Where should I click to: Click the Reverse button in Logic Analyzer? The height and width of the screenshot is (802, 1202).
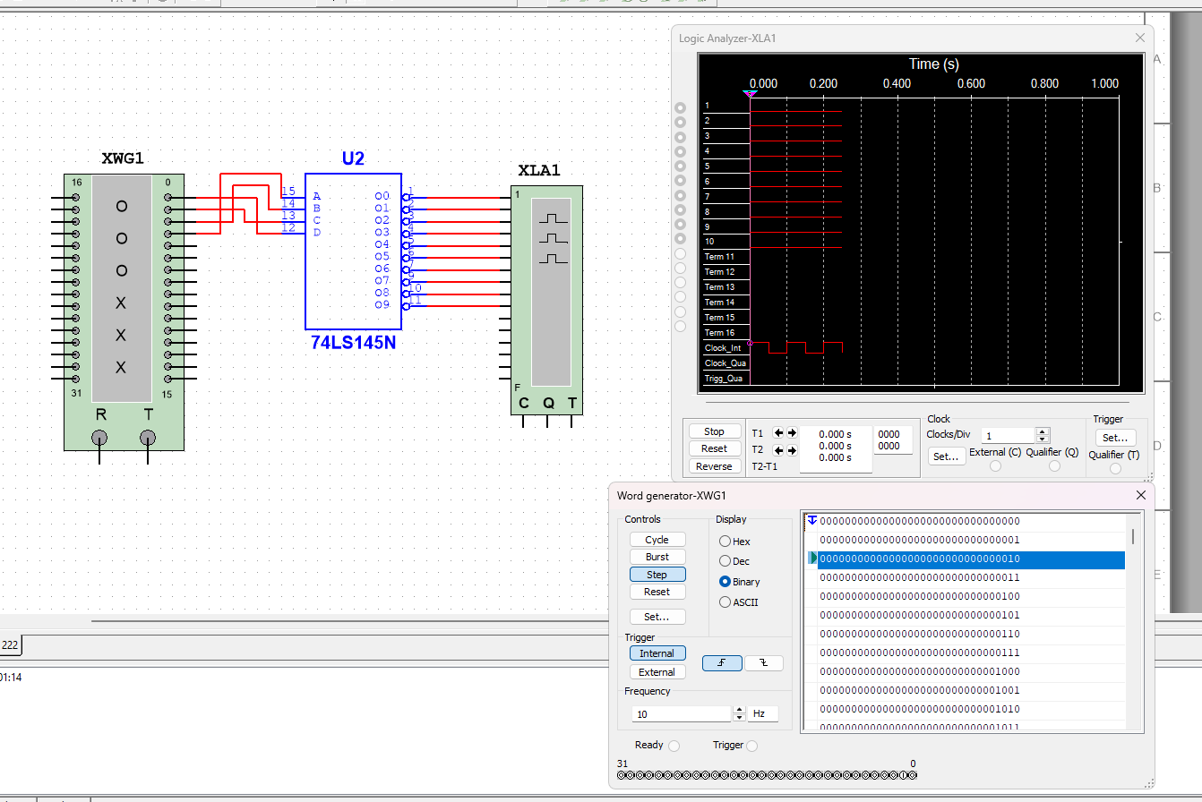pyautogui.click(x=714, y=466)
